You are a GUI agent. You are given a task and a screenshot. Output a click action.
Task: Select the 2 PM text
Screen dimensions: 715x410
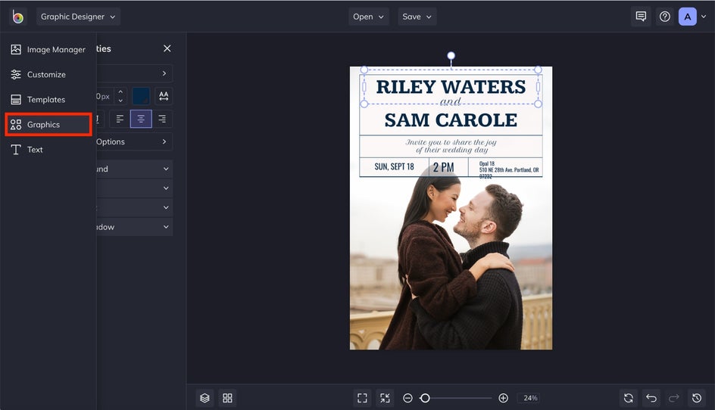(x=444, y=168)
